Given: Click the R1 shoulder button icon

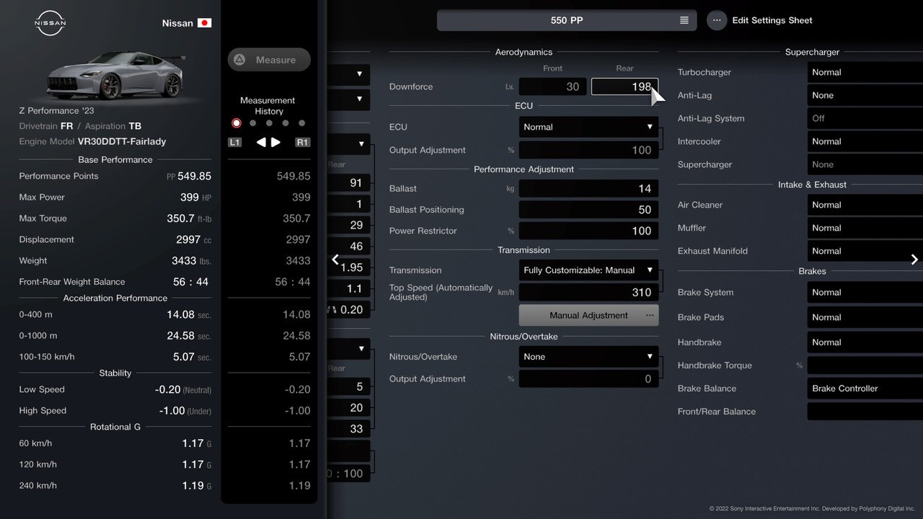Looking at the screenshot, I should click(303, 142).
